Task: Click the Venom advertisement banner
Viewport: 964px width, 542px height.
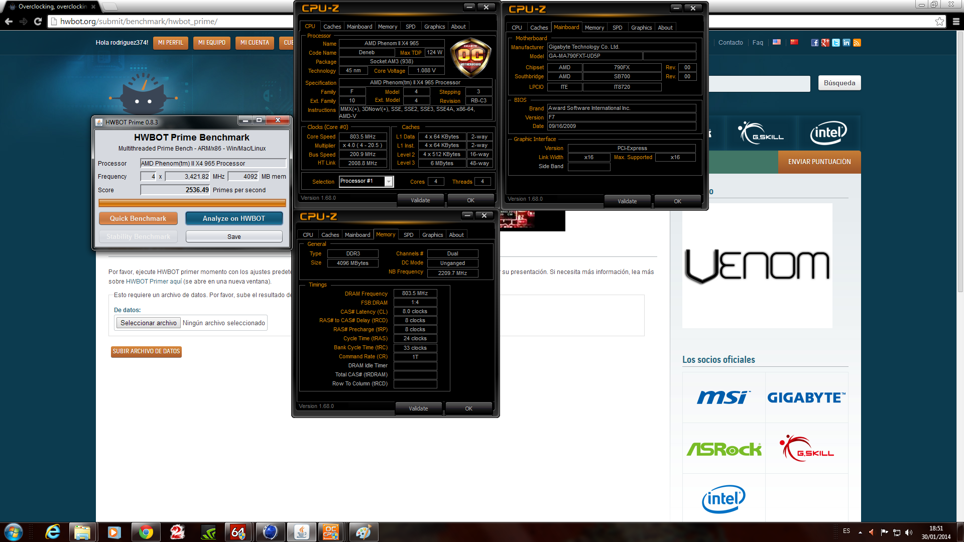Action: (x=757, y=266)
